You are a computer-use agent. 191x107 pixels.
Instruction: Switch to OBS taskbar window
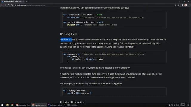click(x=71, y=105)
